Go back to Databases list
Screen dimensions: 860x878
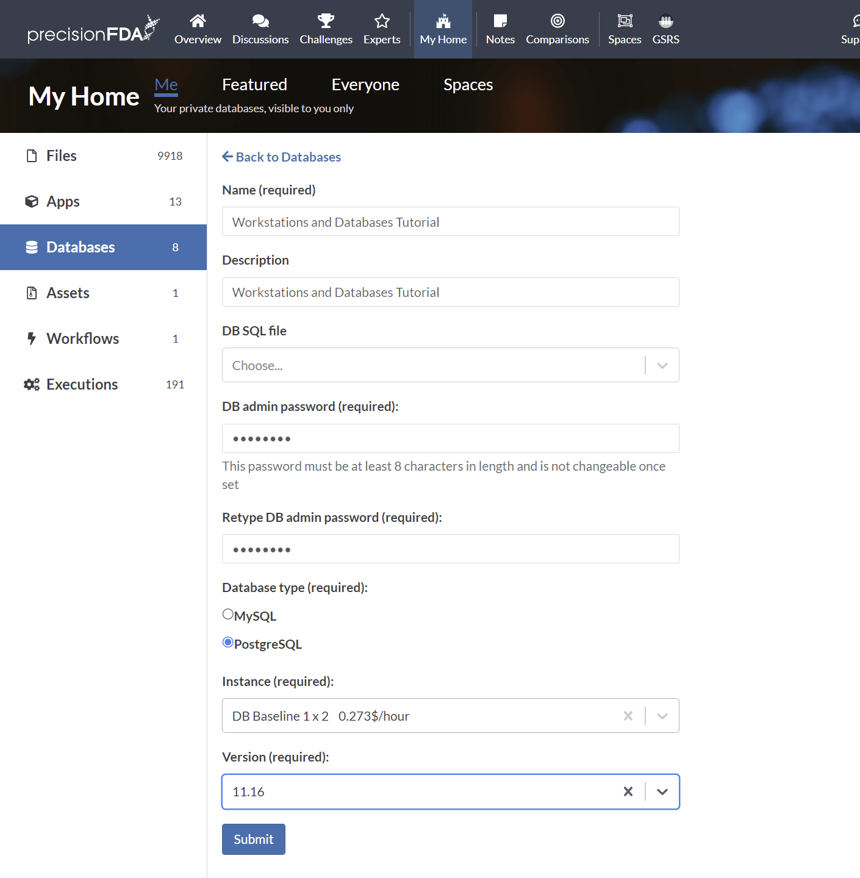pos(282,157)
